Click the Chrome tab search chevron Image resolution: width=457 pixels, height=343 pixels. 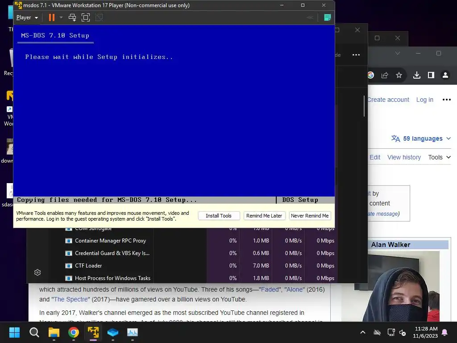pyautogui.click(x=397, y=54)
